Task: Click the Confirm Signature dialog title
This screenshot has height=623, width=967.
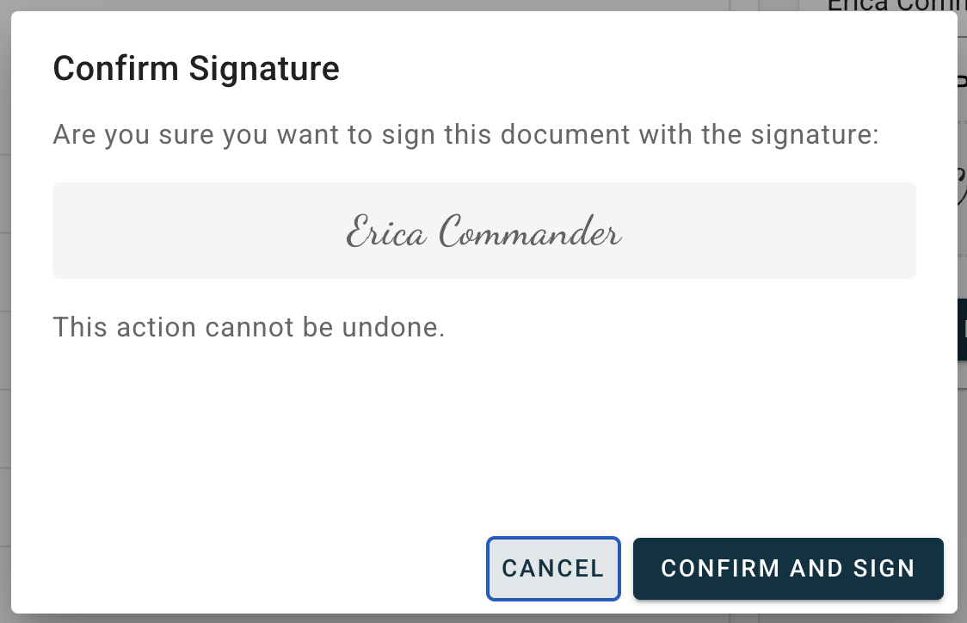Action: (x=196, y=69)
